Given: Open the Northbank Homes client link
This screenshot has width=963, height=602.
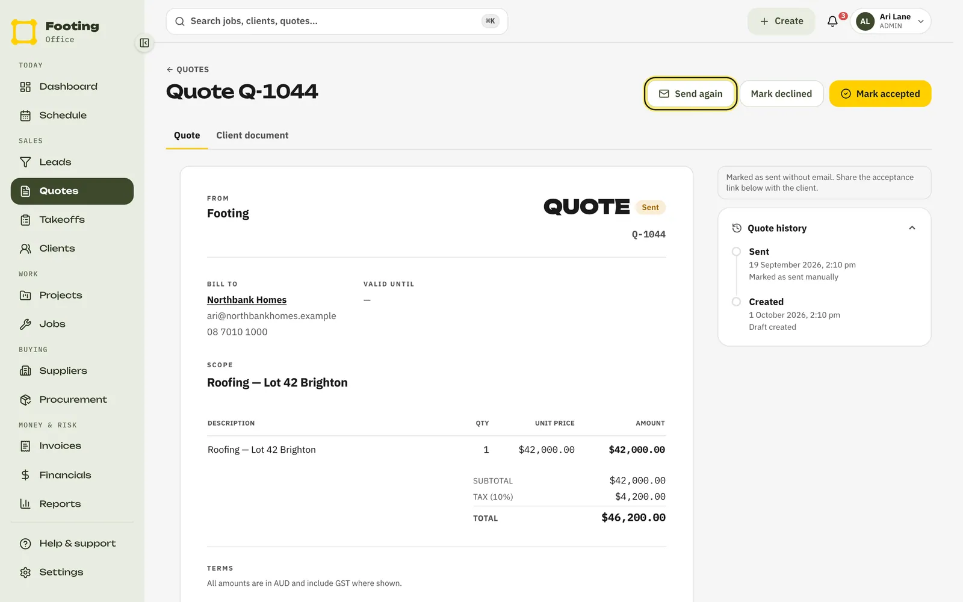Looking at the screenshot, I should pyautogui.click(x=247, y=300).
